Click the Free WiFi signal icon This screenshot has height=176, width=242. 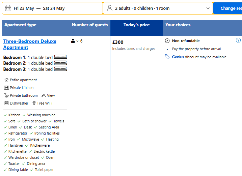tap(34, 103)
